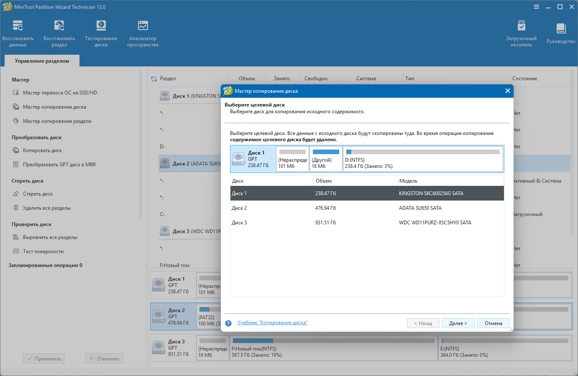Open the Восстановить раздел tool

[59, 33]
